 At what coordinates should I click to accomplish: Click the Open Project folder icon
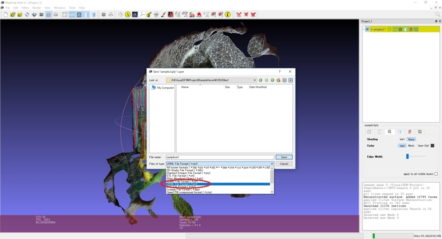click(x=13, y=15)
